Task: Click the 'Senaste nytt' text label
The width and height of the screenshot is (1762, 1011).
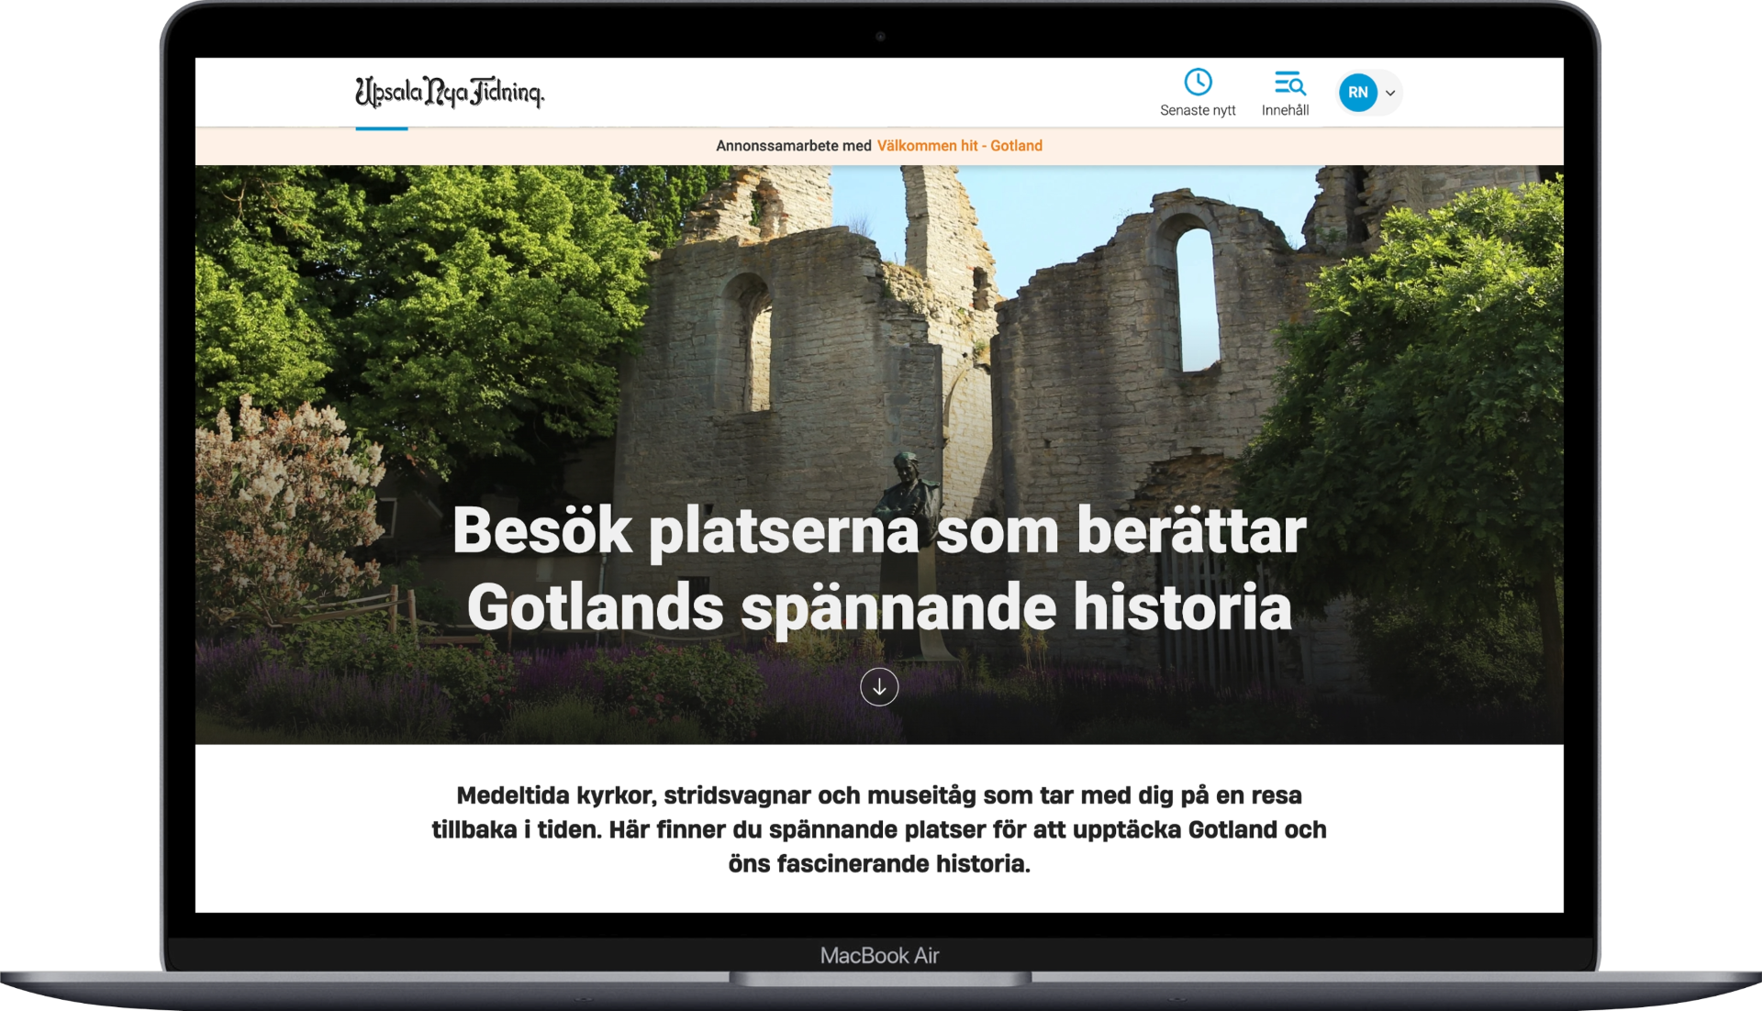Action: [x=1198, y=110]
